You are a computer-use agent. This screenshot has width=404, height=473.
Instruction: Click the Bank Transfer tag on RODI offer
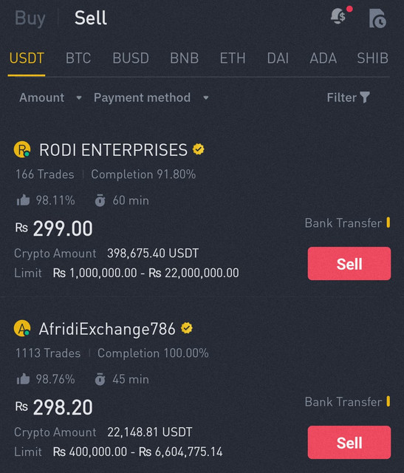coord(347,223)
